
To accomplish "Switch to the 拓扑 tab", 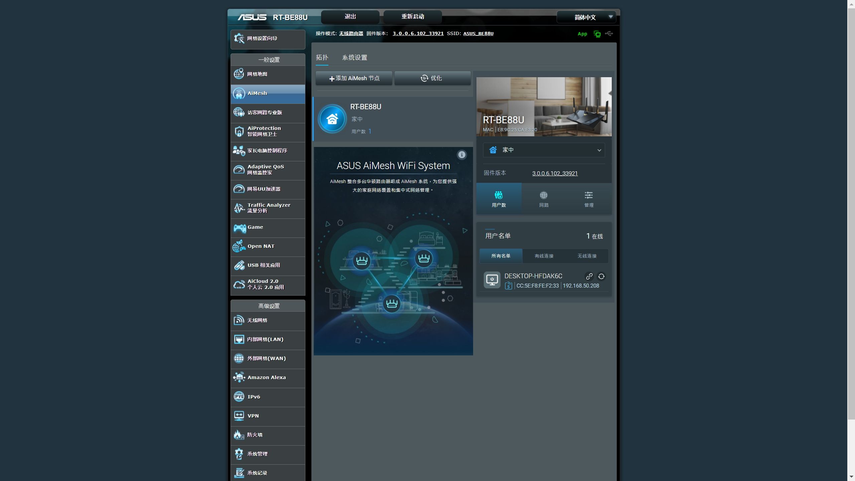I will click(322, 57).
